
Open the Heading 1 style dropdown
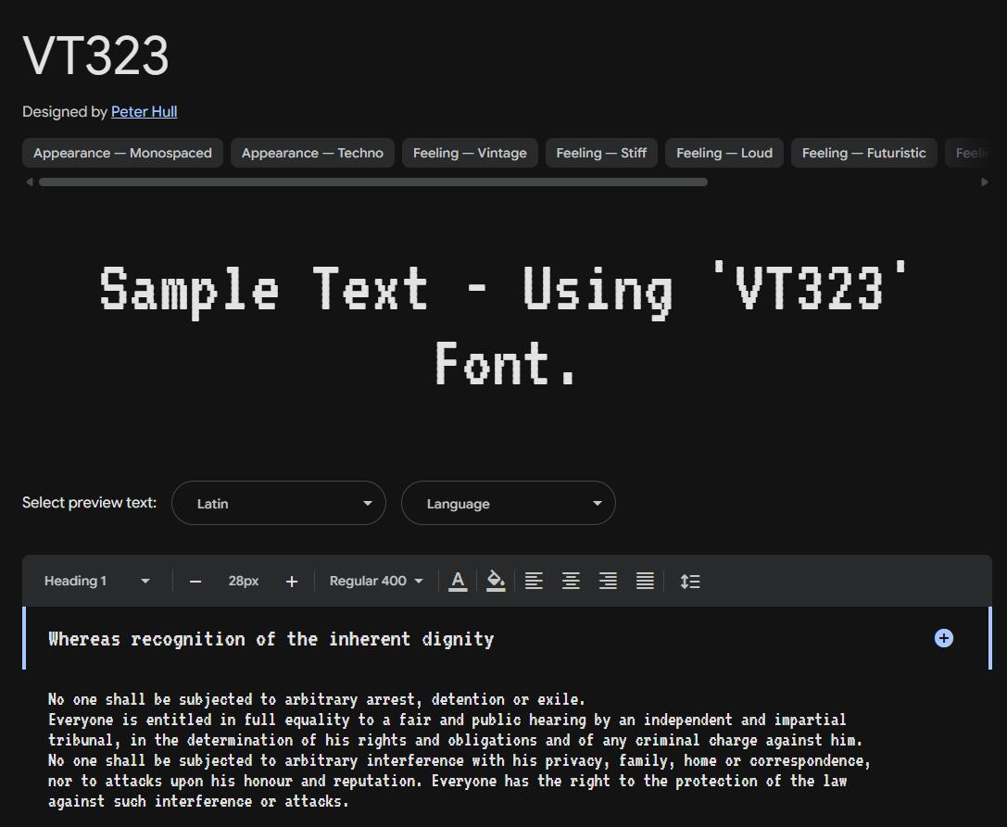96,581
